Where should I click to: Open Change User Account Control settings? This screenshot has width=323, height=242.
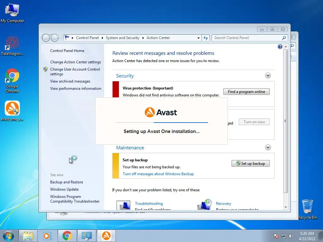point(75,72)
